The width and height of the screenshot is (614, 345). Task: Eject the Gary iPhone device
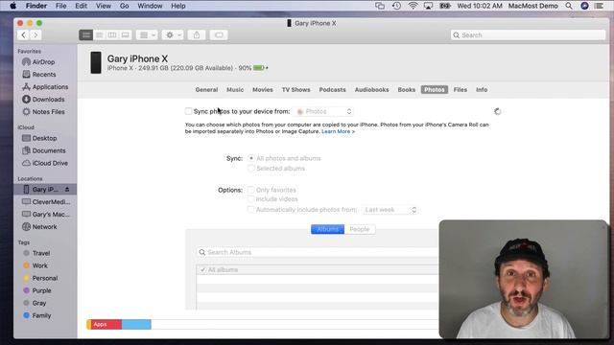click(67, 190)
